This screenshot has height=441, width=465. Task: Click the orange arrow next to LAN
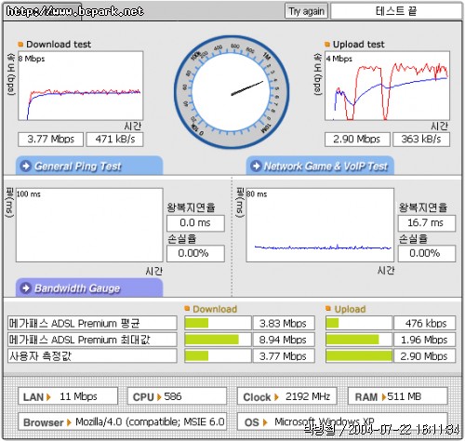coord(48,397)
